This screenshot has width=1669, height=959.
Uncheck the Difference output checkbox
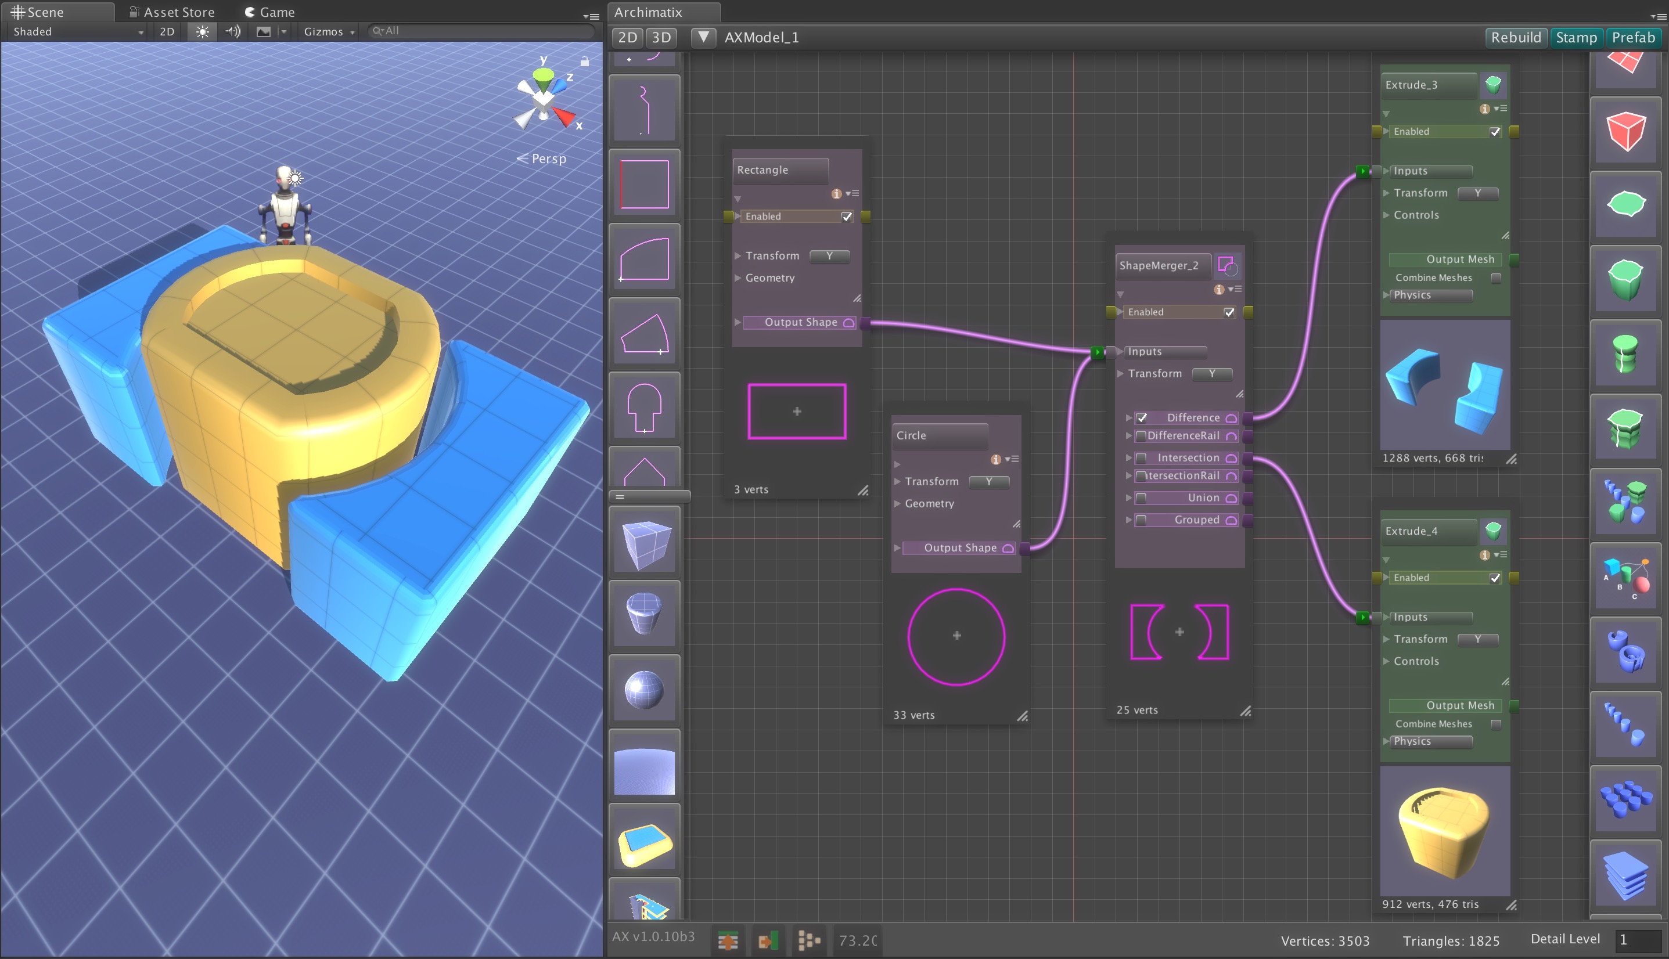(x=1142, y=417)
